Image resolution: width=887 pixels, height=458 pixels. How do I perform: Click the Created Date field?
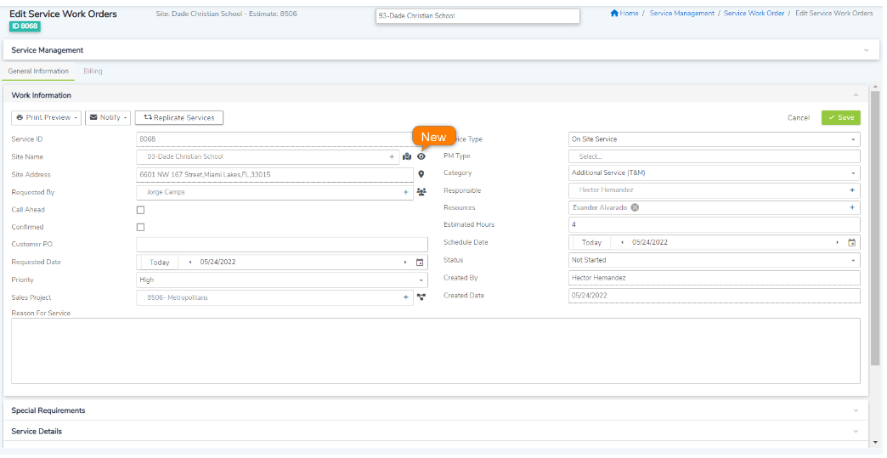[x=714, y=296]
